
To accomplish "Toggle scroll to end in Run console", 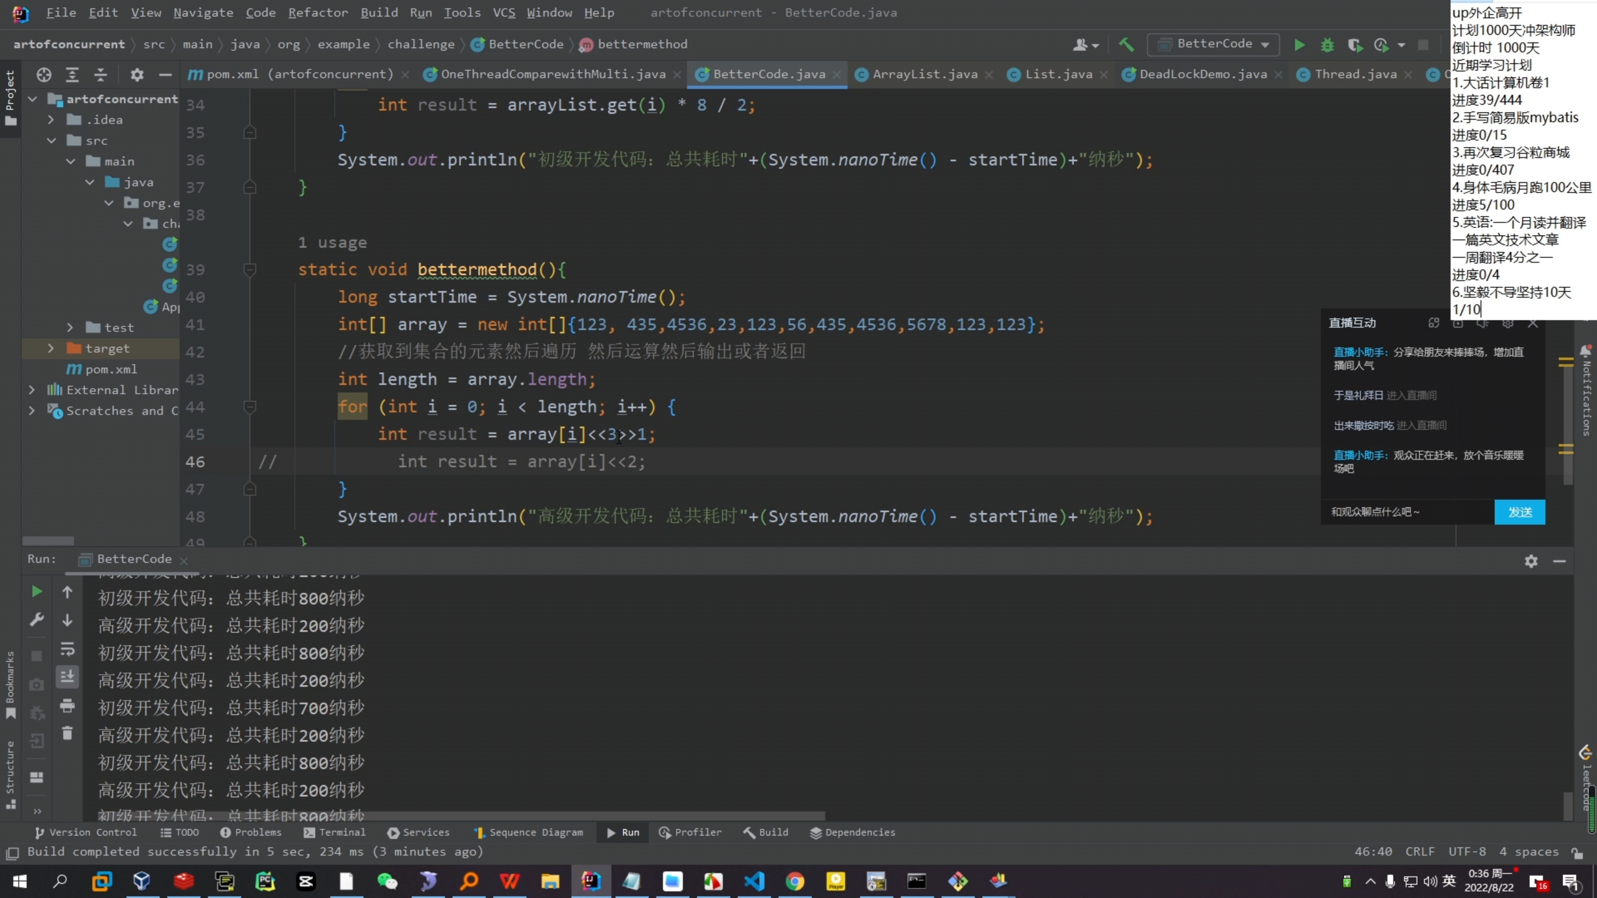I will [x=67, y=676].
